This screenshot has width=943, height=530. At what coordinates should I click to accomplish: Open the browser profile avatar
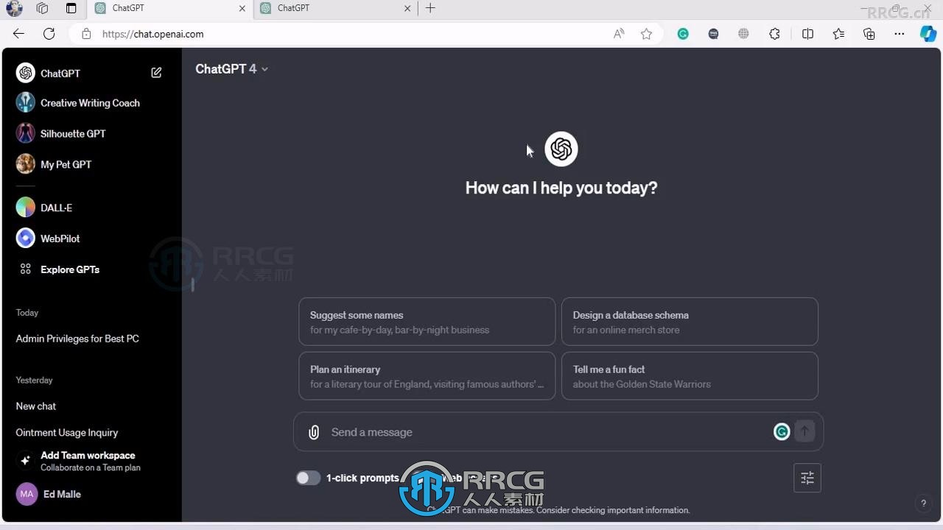14,8
